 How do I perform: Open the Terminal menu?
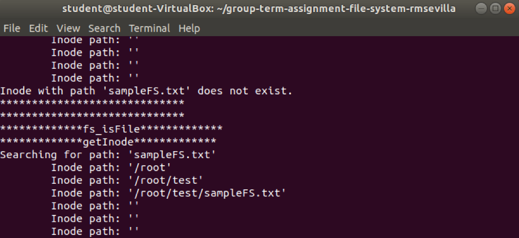point(149,29)
